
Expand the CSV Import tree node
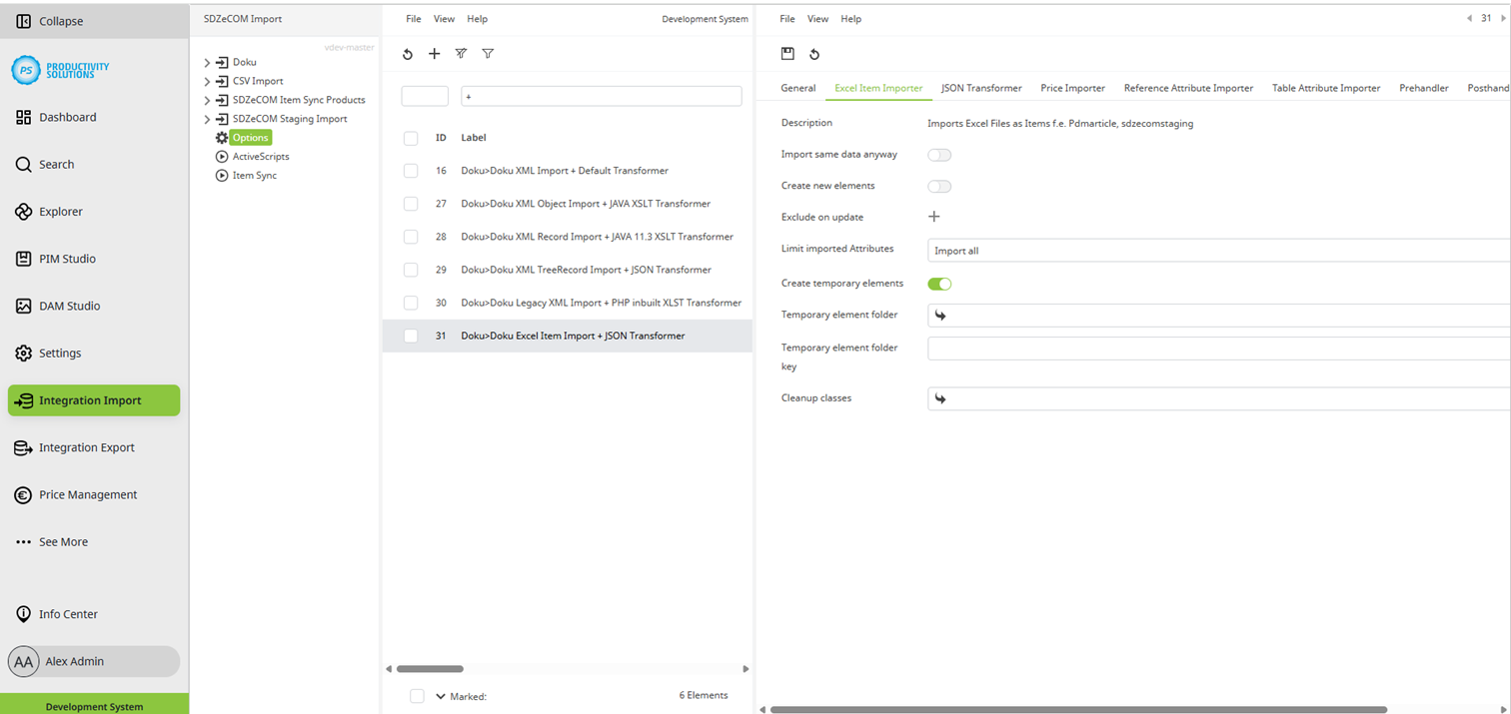click(207, 81)
